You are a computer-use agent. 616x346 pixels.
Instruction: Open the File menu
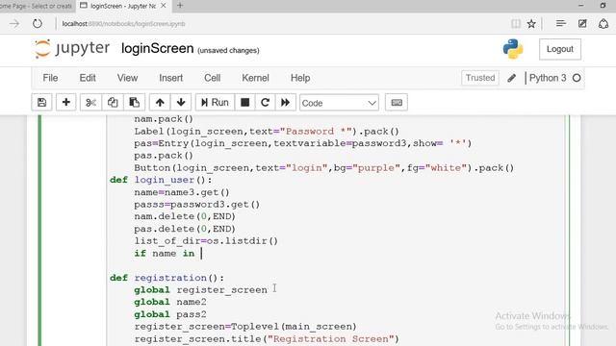50,78
